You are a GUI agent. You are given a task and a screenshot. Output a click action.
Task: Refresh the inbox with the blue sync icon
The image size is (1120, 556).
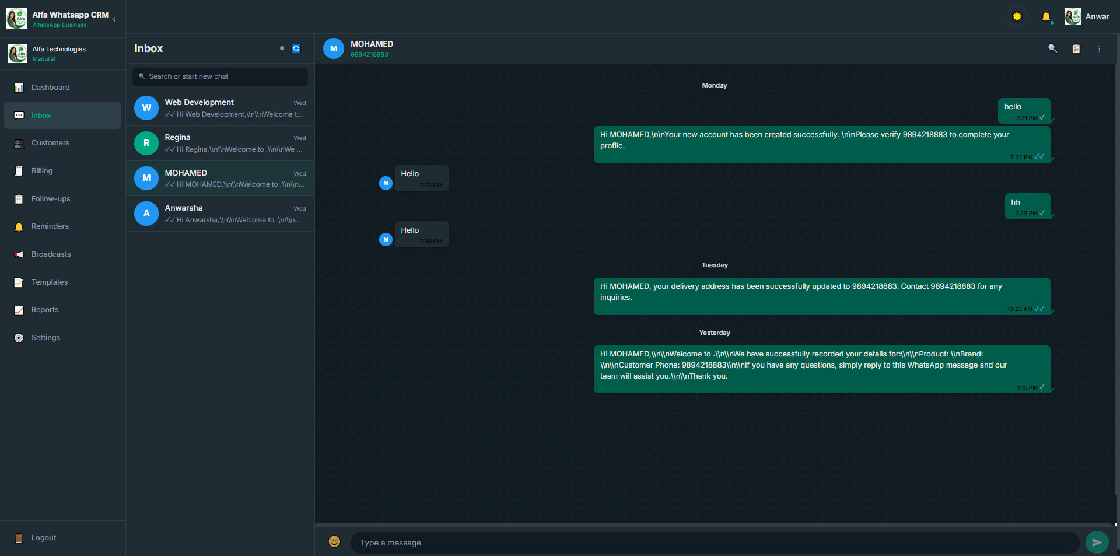pyautogui.click(x=296, y=48)
